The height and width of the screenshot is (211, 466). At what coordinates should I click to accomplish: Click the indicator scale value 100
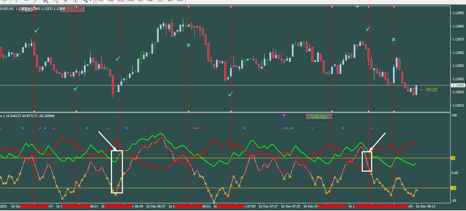(x=454, y=115)
